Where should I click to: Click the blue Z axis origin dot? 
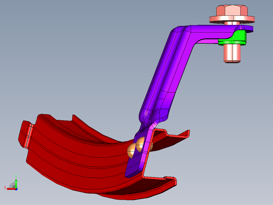(x=16, y=189)
